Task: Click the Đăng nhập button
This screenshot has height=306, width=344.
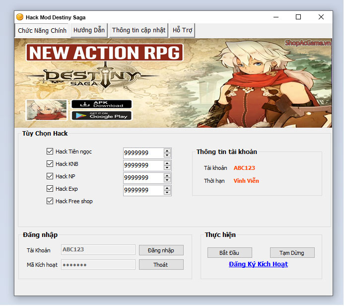Action: tap(161, 250)
